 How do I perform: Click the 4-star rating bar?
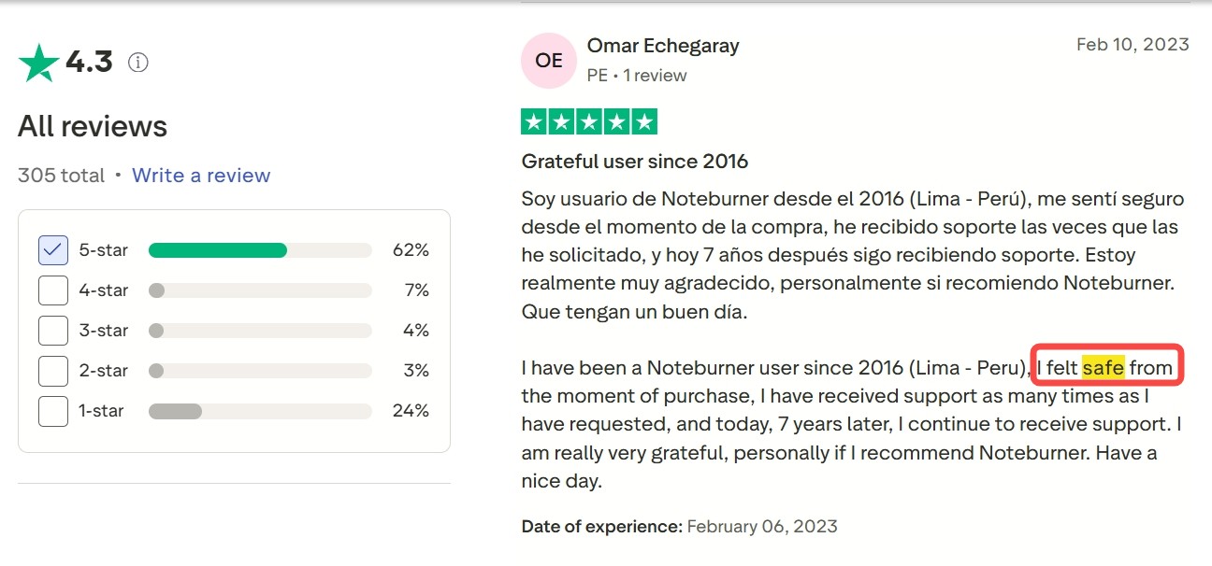(x=260, y=290)
